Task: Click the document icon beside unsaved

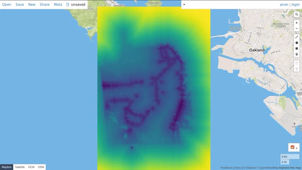Action: click(x=68, y=4)
